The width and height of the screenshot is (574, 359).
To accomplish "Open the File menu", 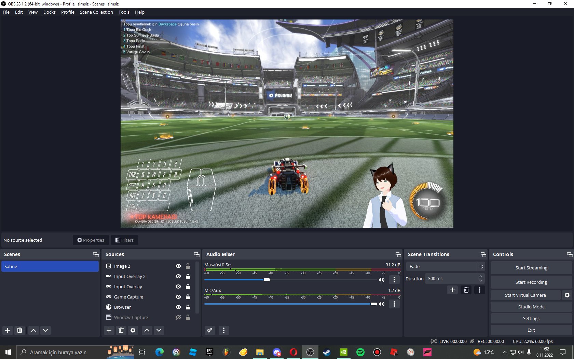I will (6, 12).
